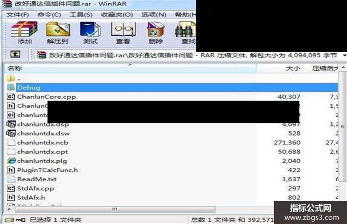Image resolution: width=347 pixels, height=224 pixels.
Task: Click the ReadMe.txt file icon
Action: tap(11, 179)
